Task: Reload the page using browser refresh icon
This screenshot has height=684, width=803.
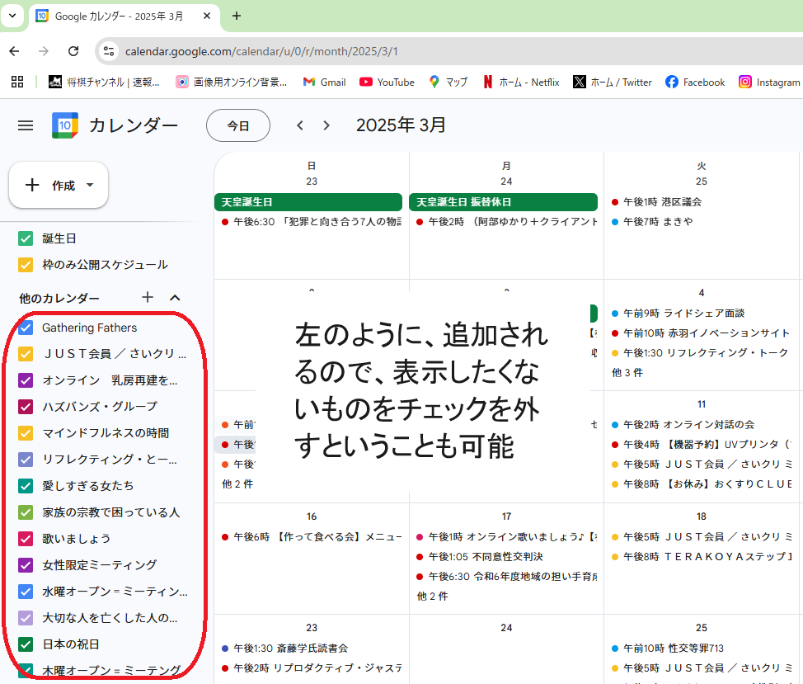Action: (73, 51)
